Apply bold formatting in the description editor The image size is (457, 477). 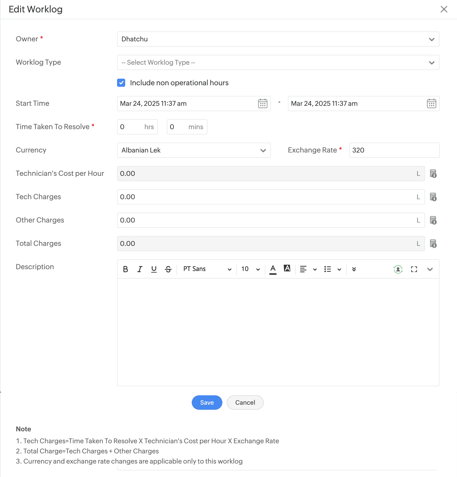coord(125,269)
